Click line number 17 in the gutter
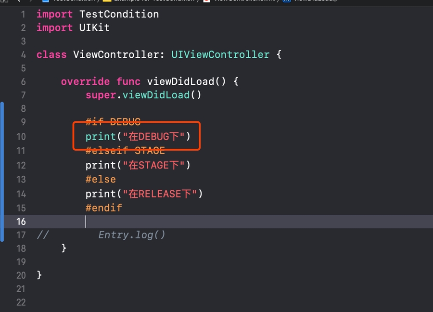The height and width of the screenshot is (312, 433). [x=21, y=235]
